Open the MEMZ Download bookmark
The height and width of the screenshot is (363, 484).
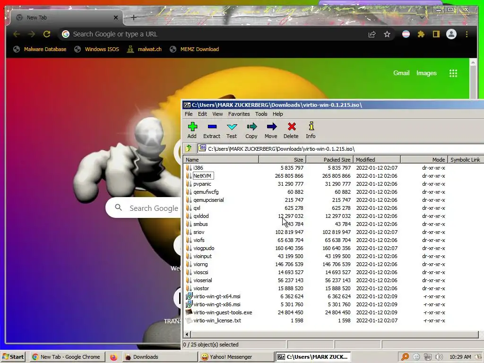194,49
